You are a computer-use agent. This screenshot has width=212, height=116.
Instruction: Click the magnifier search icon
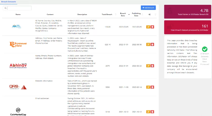coord(5,8)
